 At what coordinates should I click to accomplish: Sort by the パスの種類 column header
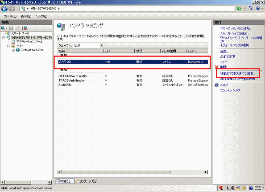point(173,51)
